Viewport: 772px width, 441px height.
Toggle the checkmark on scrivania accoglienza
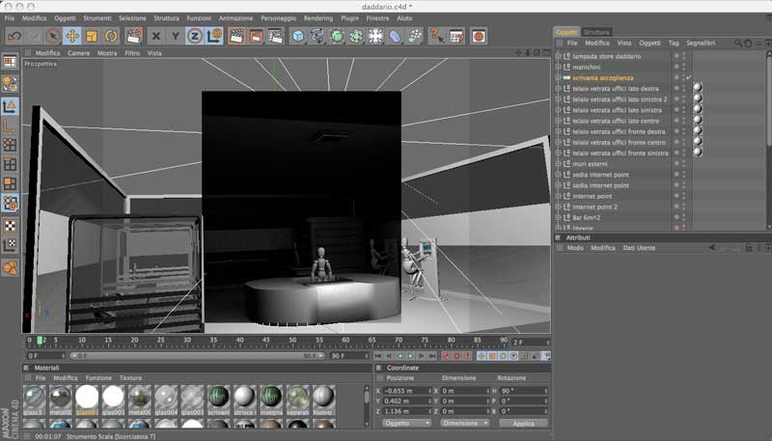[x=688, y=77]
